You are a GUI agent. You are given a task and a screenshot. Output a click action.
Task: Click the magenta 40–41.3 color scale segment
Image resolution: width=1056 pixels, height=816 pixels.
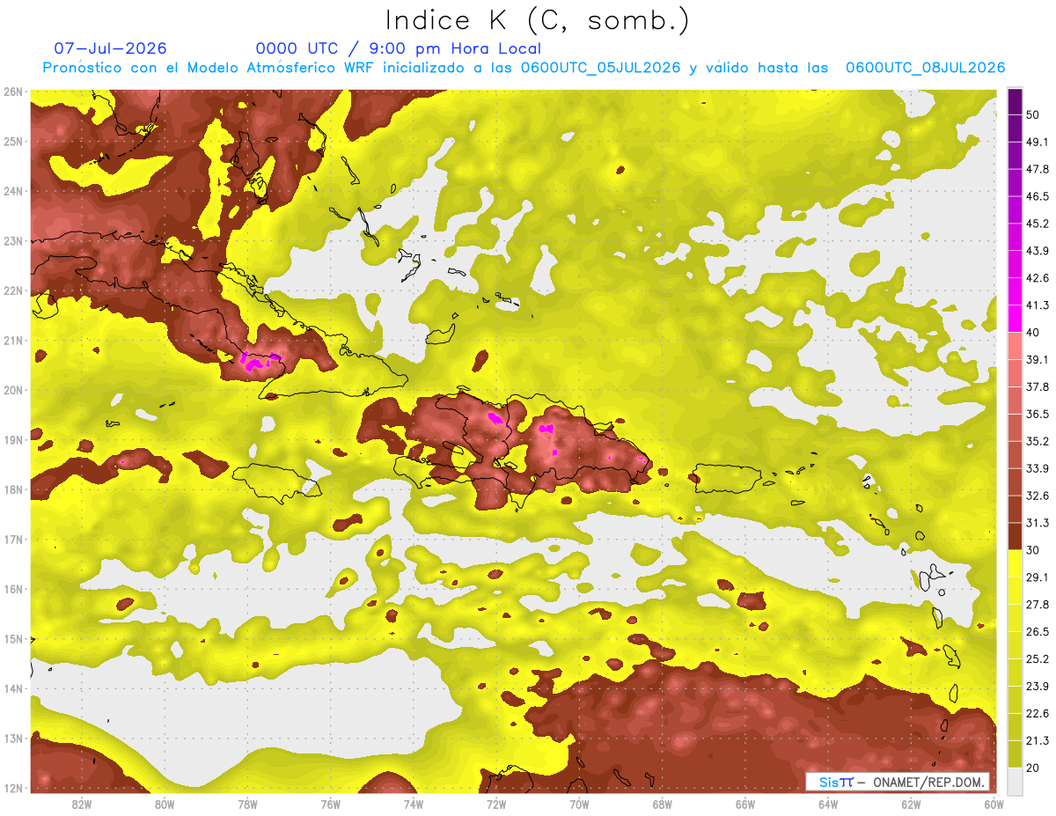point(1015,318)
